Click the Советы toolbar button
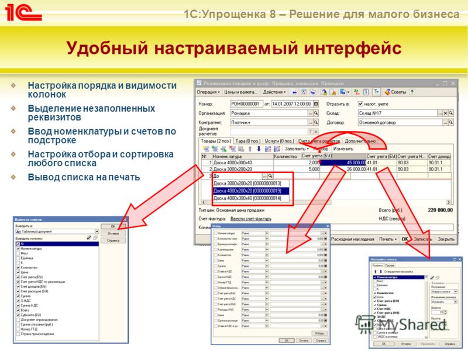 pyautogui.click(x=395, y=92)
